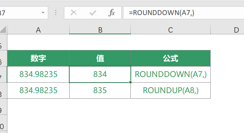Select cell with ROUNDUP(A8,) text
The image size is (244, 133).
[171, 90]
